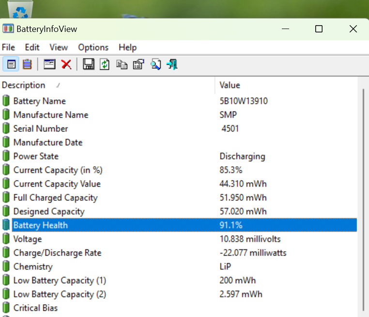Click the green Refresh toolbar icon

tap(105, 64)
